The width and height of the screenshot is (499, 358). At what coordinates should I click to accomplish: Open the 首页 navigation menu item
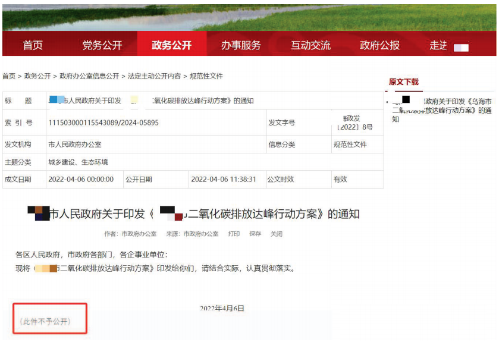[33, 46]
